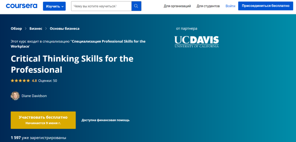
Task: Open the Основы бизнеса breadcrumb
Action: pyautogui.click(x=64, y=28)
